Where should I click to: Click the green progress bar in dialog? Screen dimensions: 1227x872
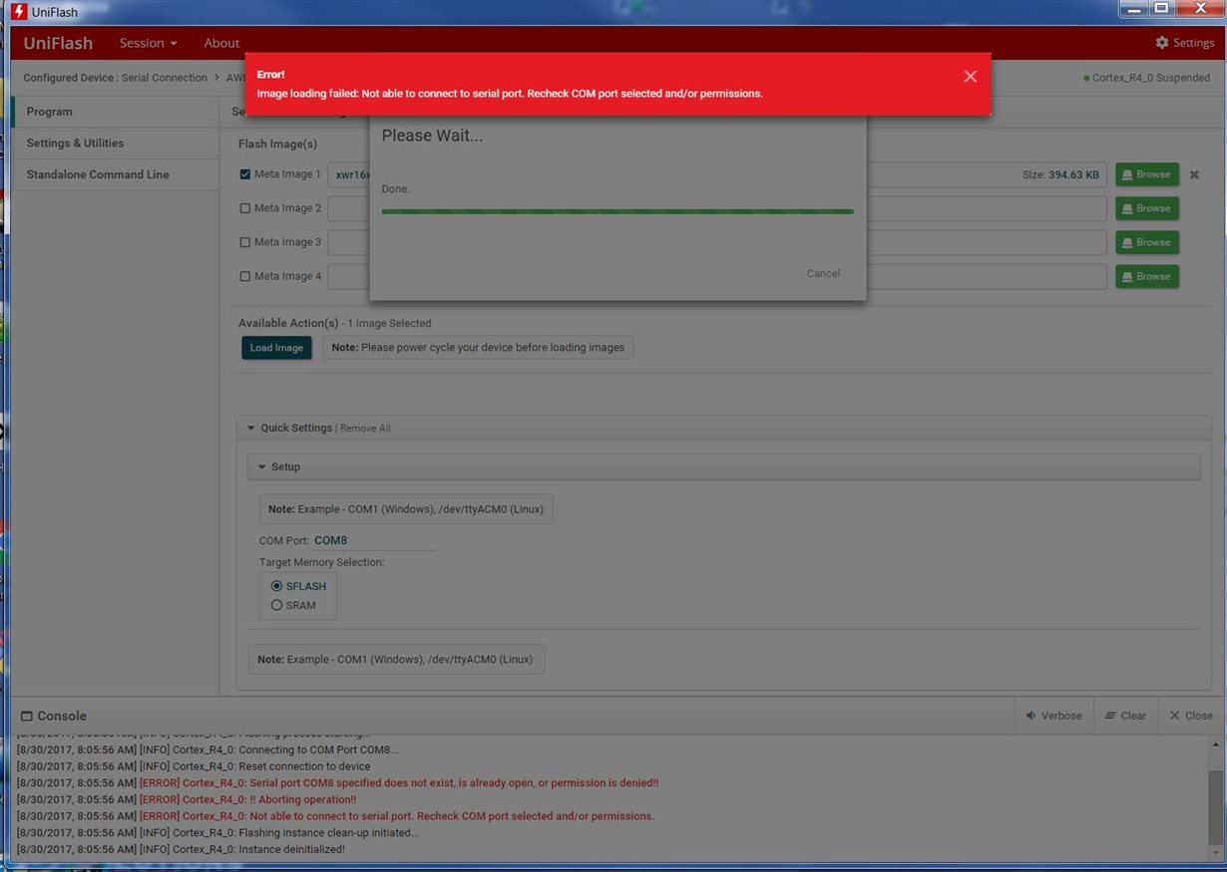tap(617, 211)
